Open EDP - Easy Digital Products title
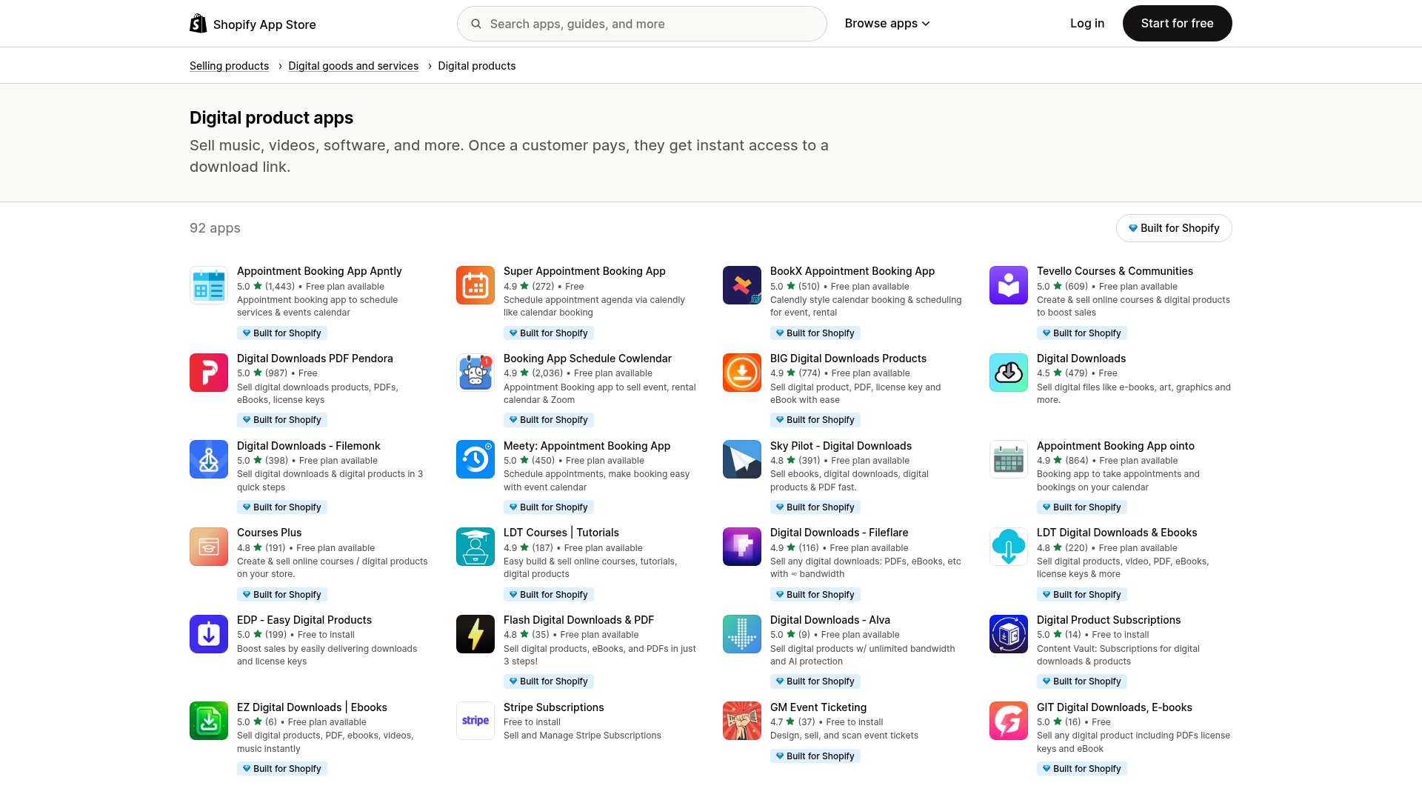Screen dimensions: 1422x800 click(304, 620)
